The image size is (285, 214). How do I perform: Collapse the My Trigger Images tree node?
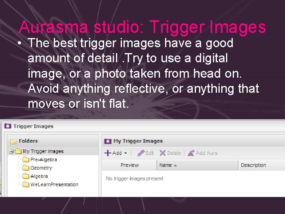coord(11,151)
